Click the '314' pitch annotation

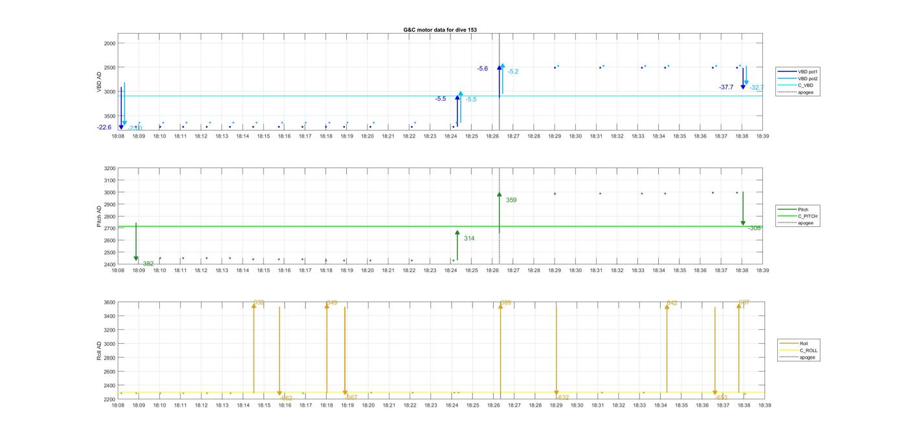469,239
